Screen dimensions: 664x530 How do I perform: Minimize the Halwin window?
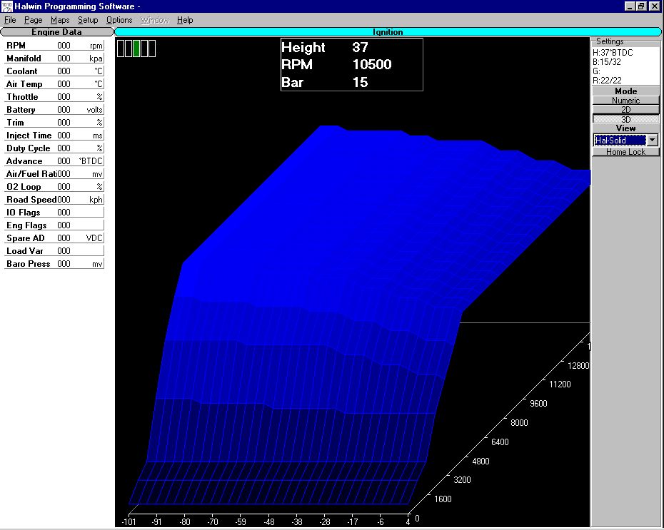point(629,6)
